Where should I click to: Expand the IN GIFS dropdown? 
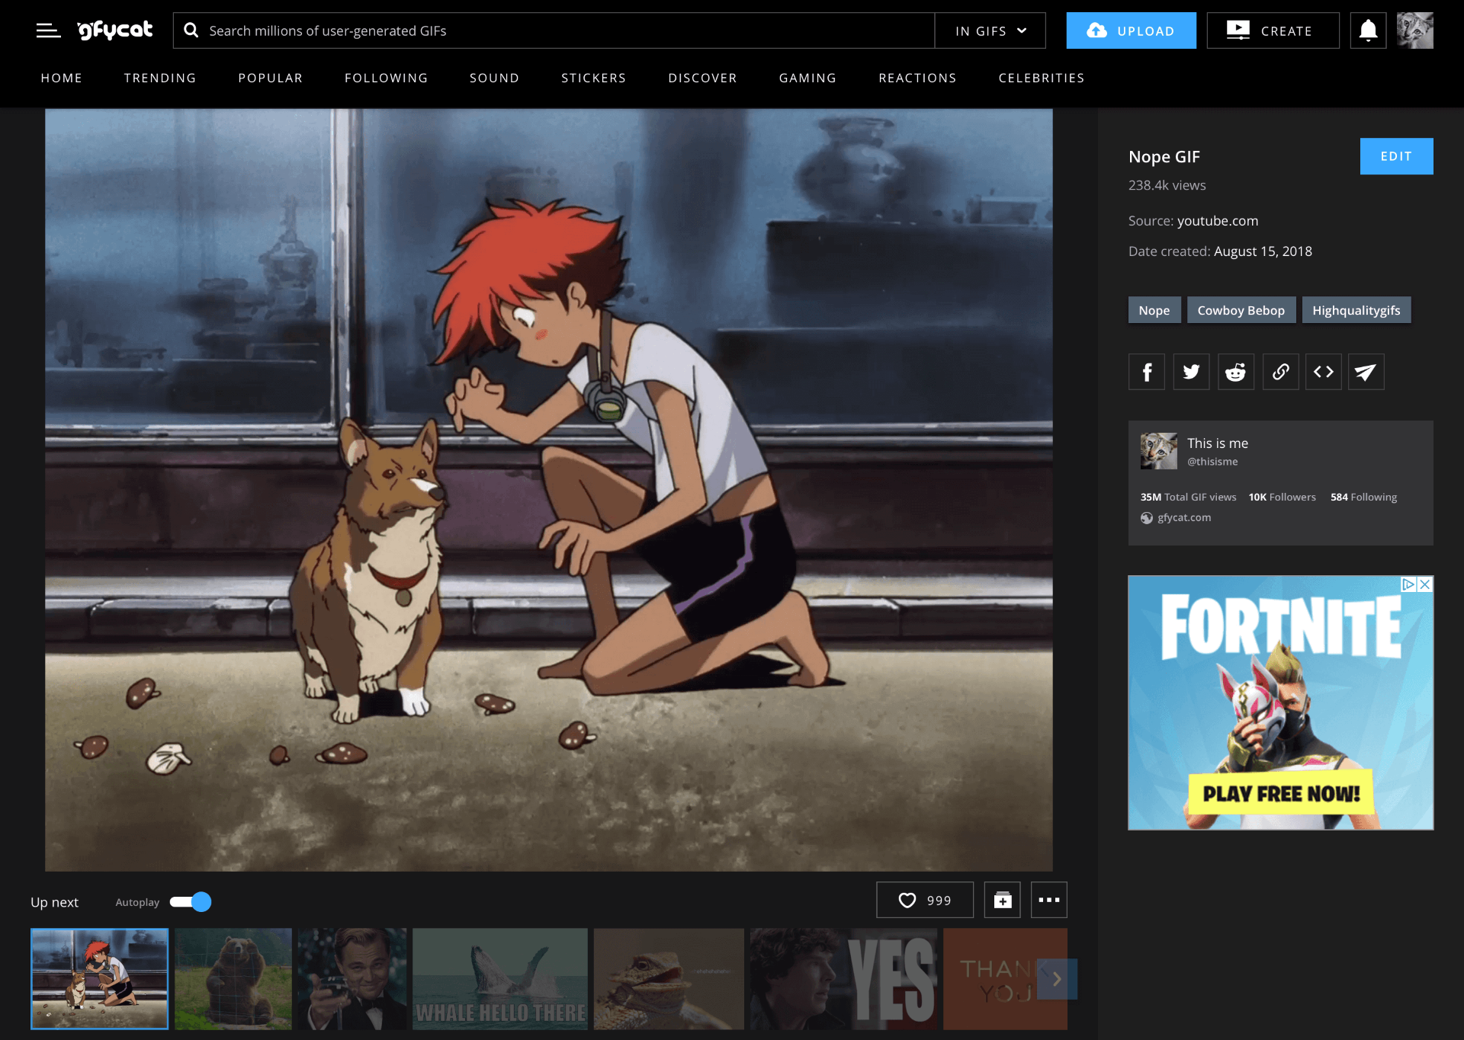pyautogui.click(x=990, y=30)
